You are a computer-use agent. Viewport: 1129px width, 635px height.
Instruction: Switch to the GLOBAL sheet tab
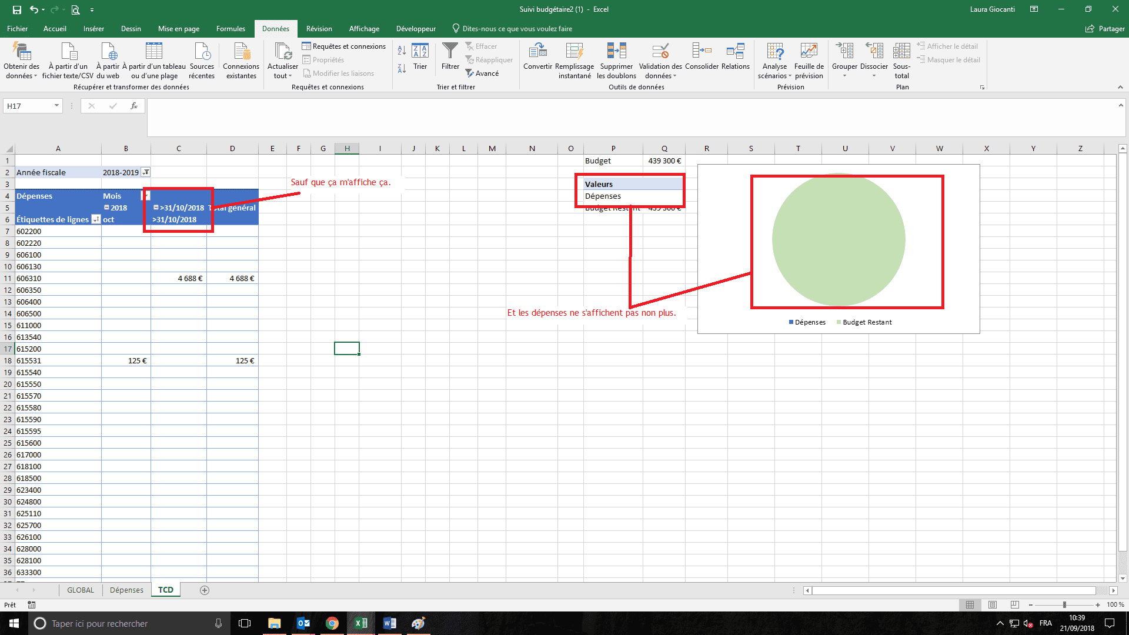click(x=80, y=590)
